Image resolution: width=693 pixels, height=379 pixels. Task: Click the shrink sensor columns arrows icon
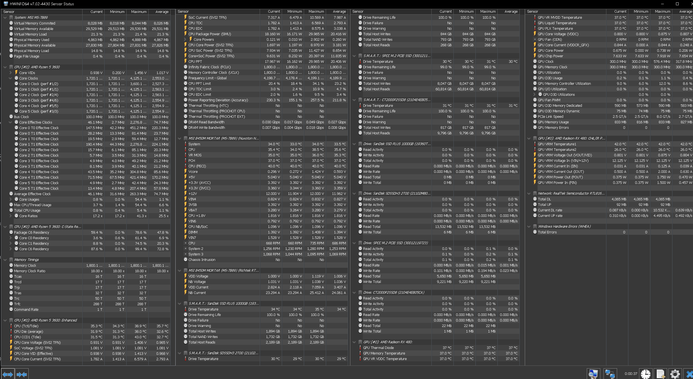click(22, 374)
